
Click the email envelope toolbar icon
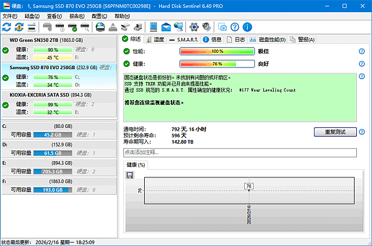pyautogui.click(x=166, y=27)
